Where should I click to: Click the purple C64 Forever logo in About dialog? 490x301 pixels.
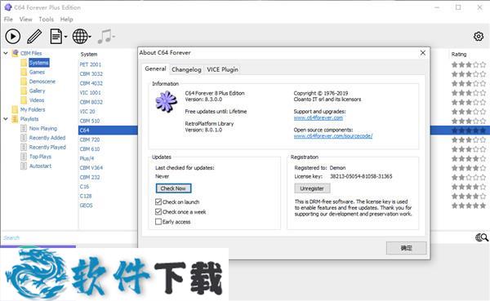point(166,101)
